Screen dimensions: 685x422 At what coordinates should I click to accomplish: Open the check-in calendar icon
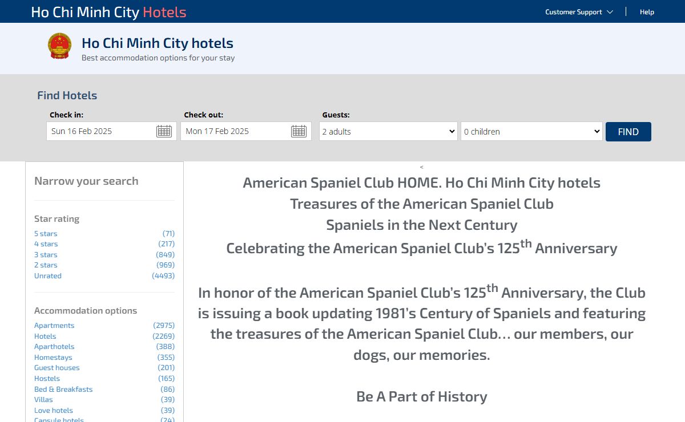coord(164,131)
